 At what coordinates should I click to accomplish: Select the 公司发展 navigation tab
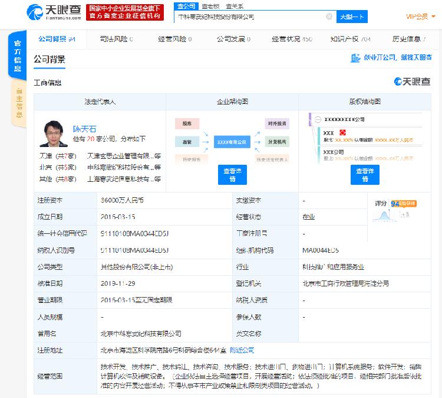(x=233, y=39)
